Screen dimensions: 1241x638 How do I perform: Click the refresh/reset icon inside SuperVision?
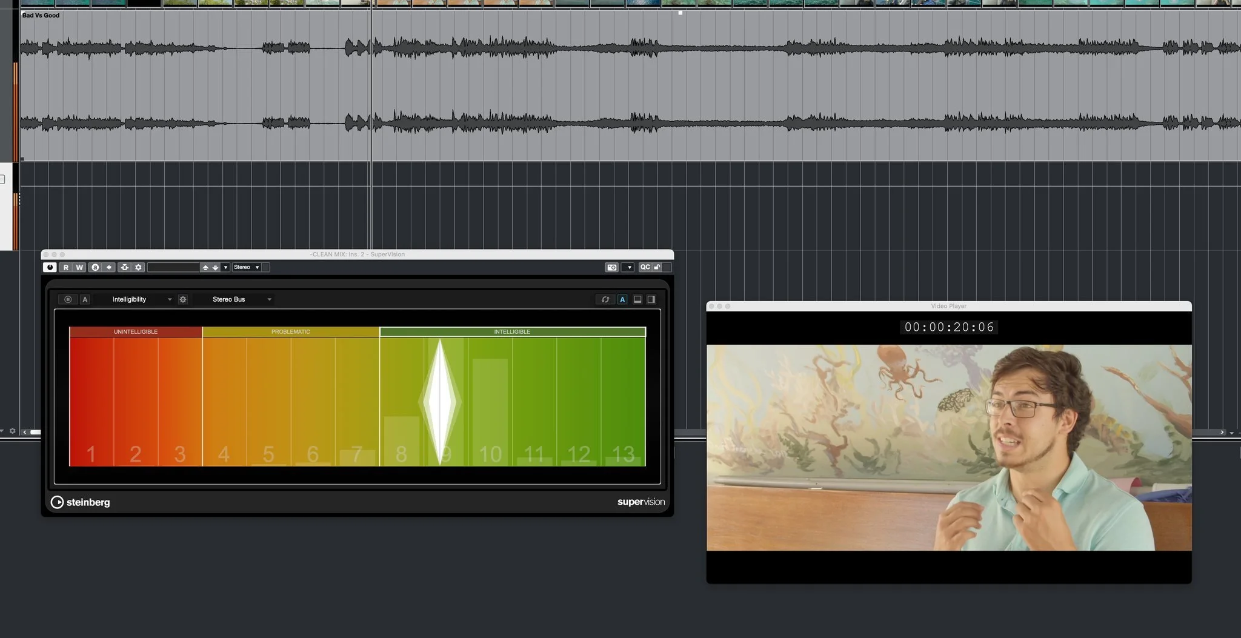[605, 299]
